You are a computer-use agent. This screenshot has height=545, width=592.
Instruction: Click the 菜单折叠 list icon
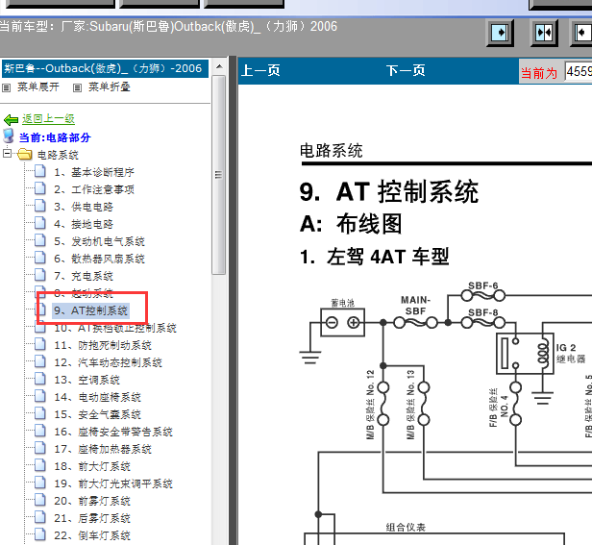pos(77,88)
